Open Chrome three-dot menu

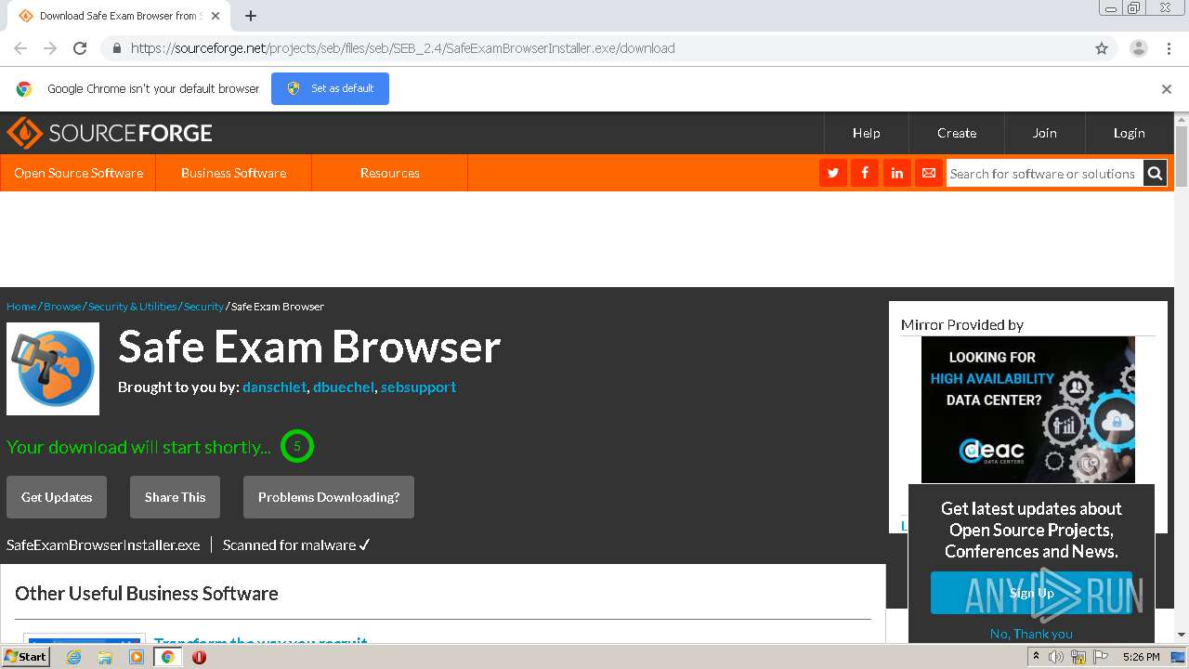pos(1169,48)
